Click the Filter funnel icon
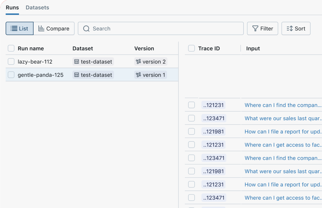The height and width of the screenshot is (208, 322). pos(255,29)
